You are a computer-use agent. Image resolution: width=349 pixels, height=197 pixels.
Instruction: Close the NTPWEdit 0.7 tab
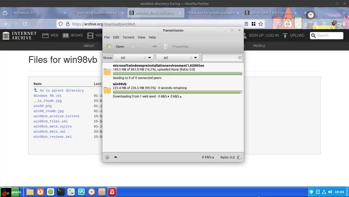(65, 13)
